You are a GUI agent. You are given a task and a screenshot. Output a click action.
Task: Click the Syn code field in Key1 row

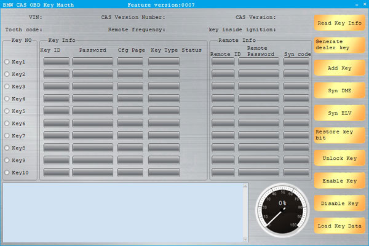[296, 61]
